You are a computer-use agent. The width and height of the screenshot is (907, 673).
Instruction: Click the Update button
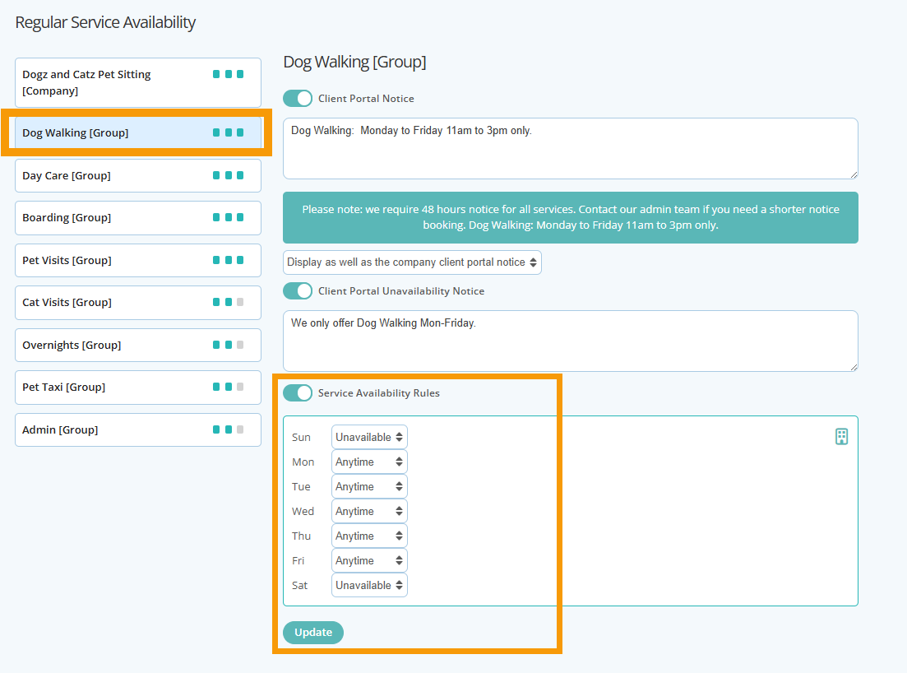point(313,632)
